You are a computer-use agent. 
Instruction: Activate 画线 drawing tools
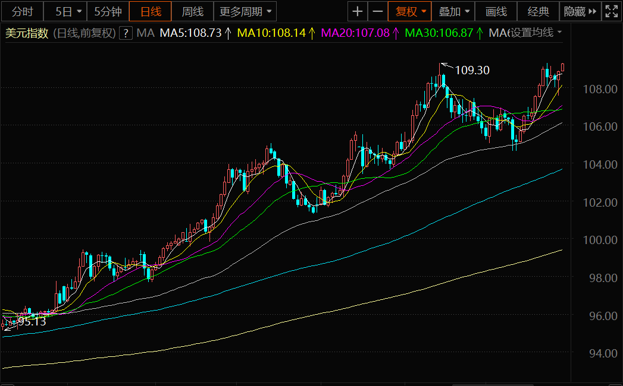496,11
